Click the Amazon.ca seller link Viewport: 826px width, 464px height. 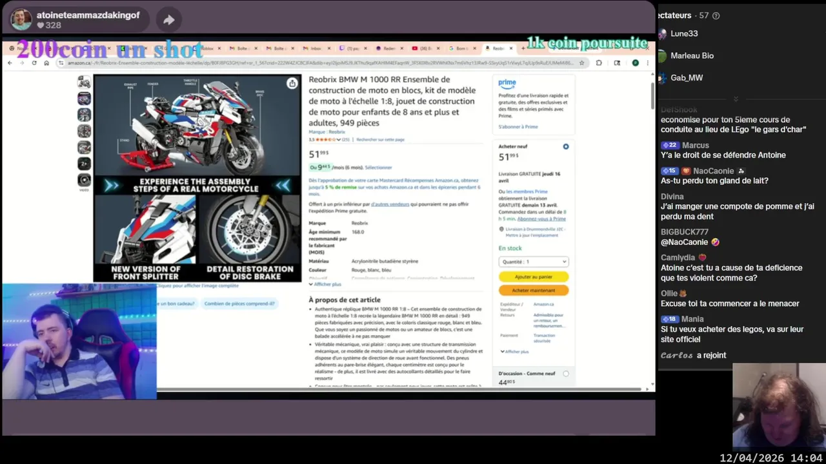[543, 304]
